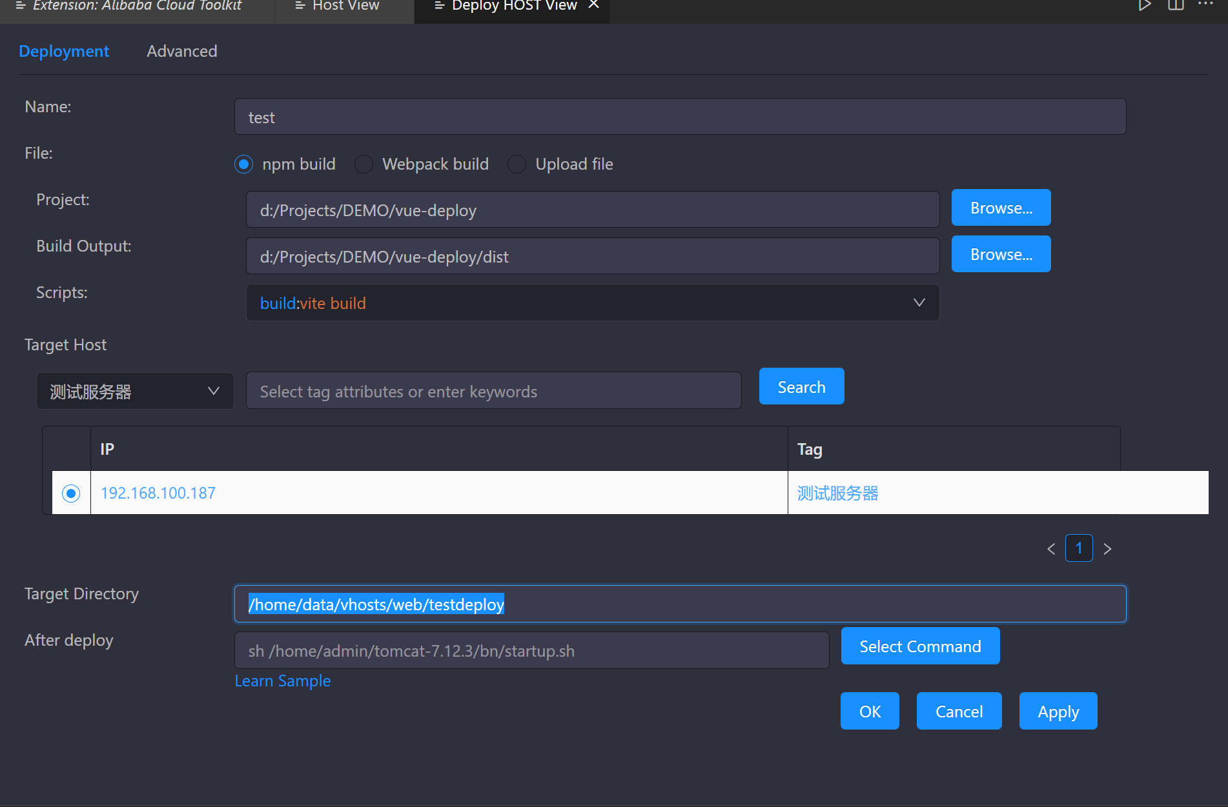
Task: Click the Select Command button
Action: tap(920, 646)
